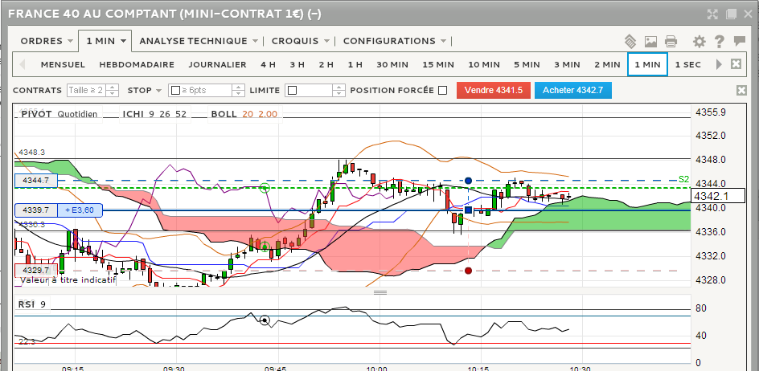Switch to MENSUEL timeframe
Image resolution: width=759 pixels, height=371 pixels.
63,64
